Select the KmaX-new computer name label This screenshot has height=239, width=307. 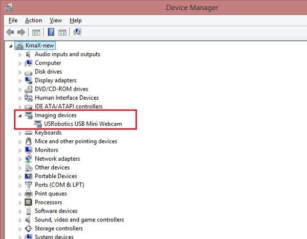39,46
